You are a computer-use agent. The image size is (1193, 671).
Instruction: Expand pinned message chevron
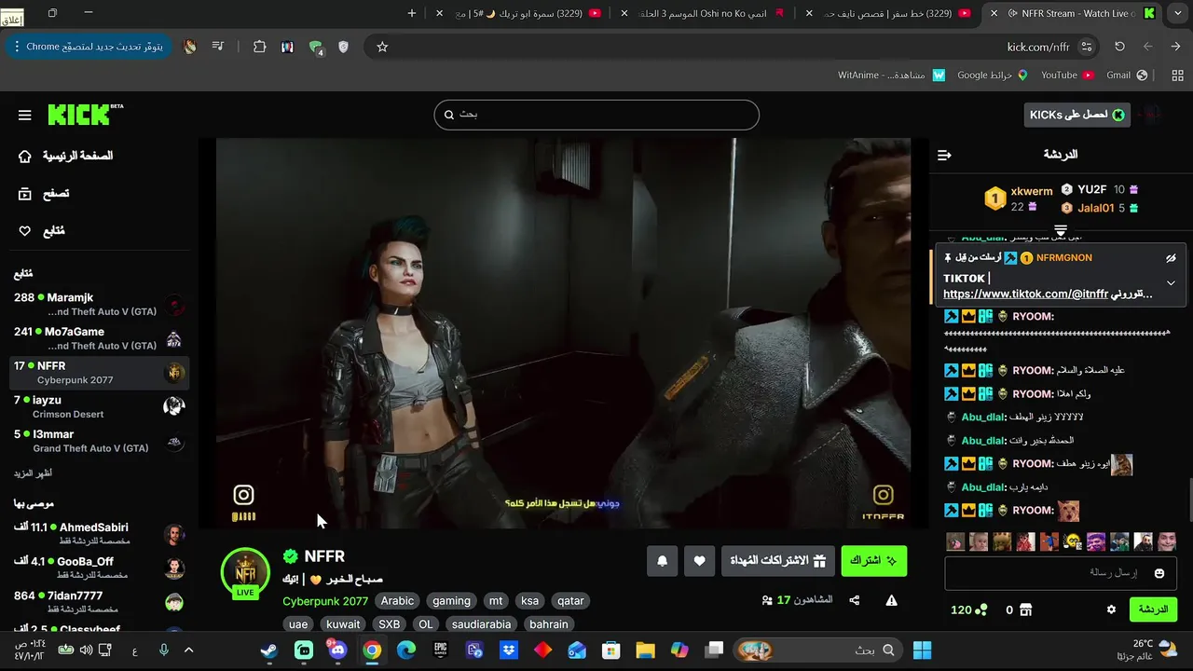[x=1171, y=283]
